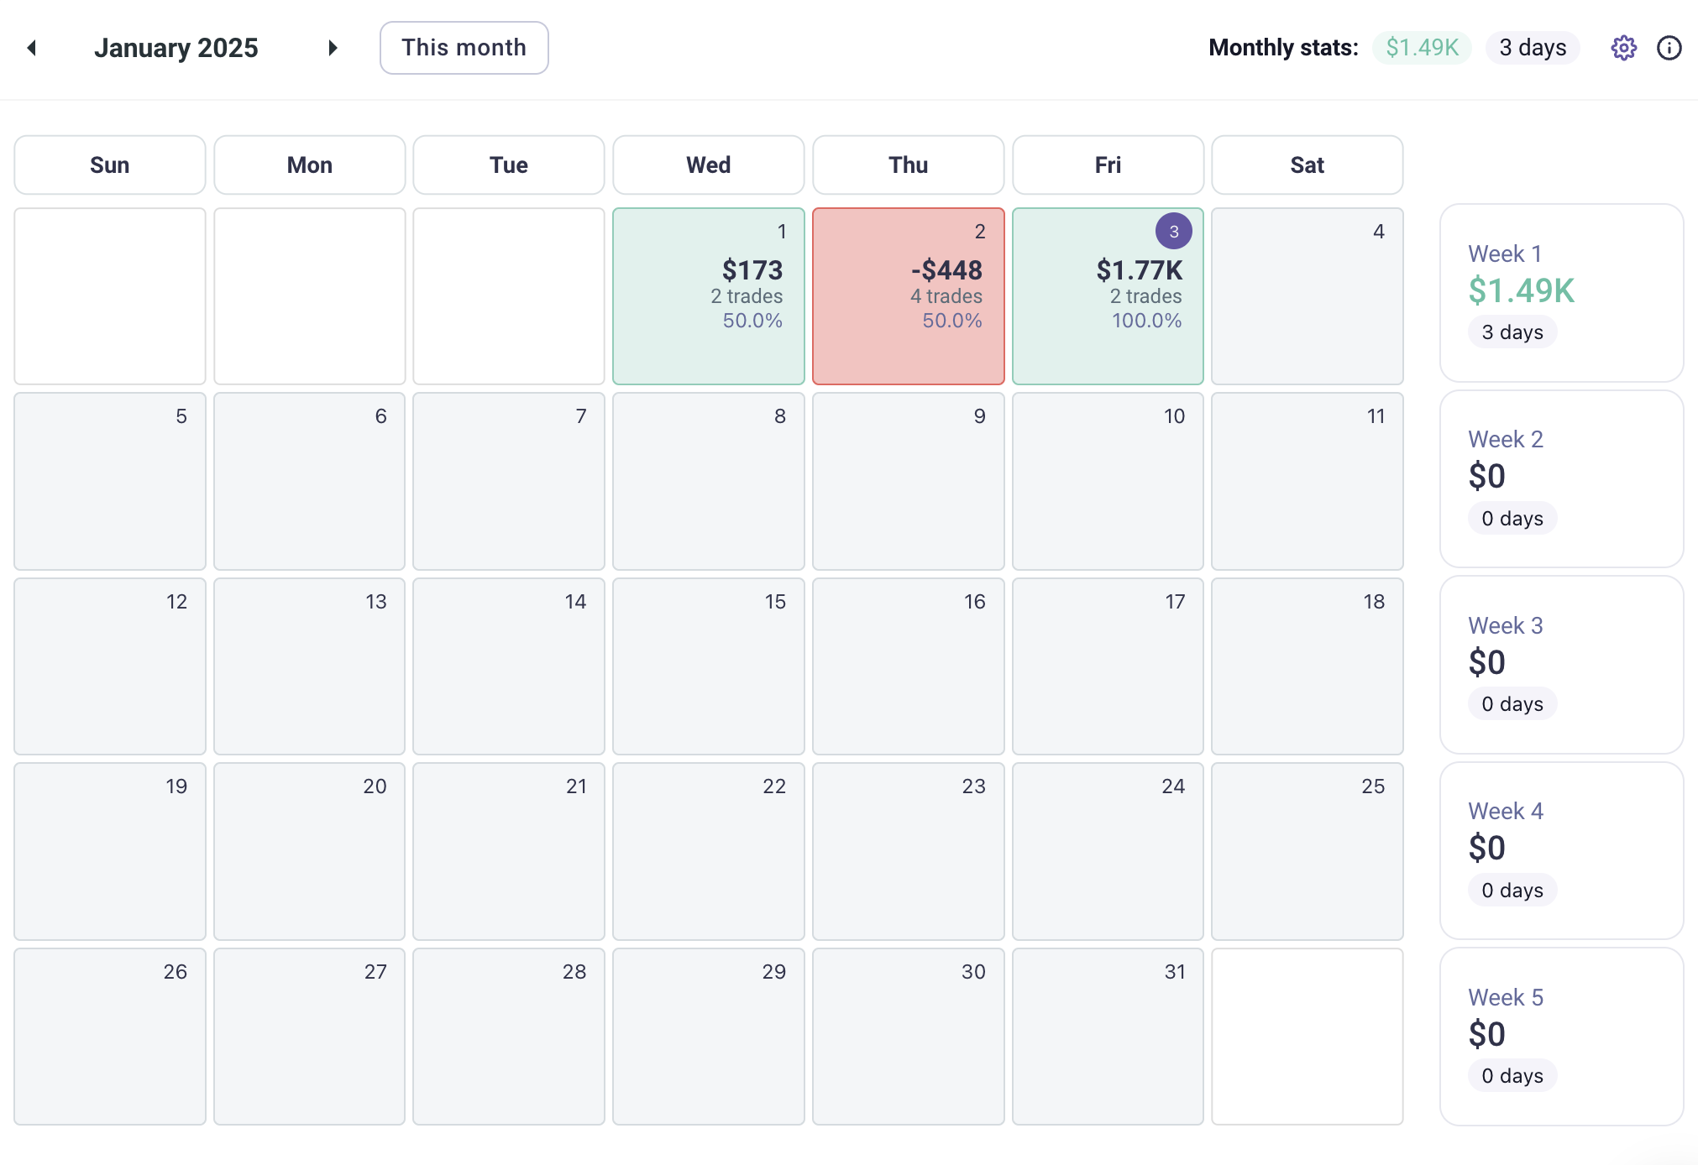Click the info circle icon

(x=1669, y=48)
